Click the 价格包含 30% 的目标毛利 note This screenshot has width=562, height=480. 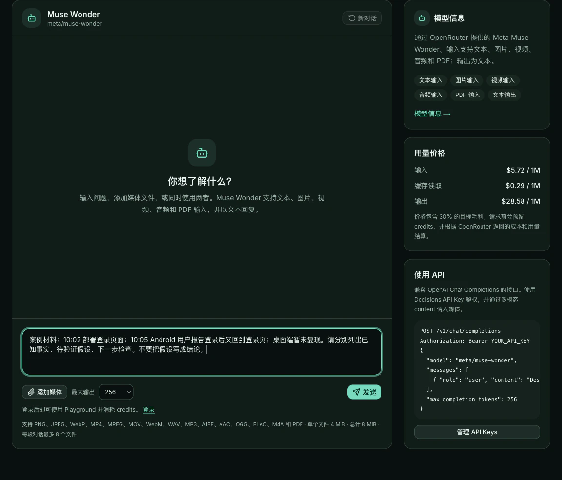pyautogui.click(x=477, y=226)
